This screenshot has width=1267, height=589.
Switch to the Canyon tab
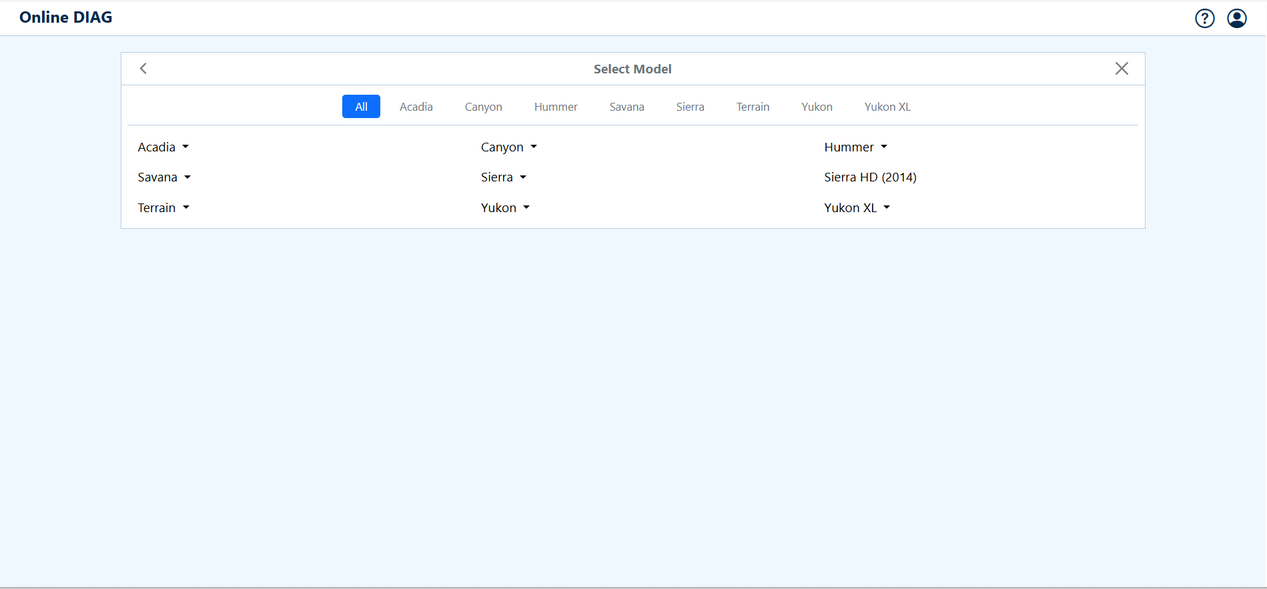point(483,107)
